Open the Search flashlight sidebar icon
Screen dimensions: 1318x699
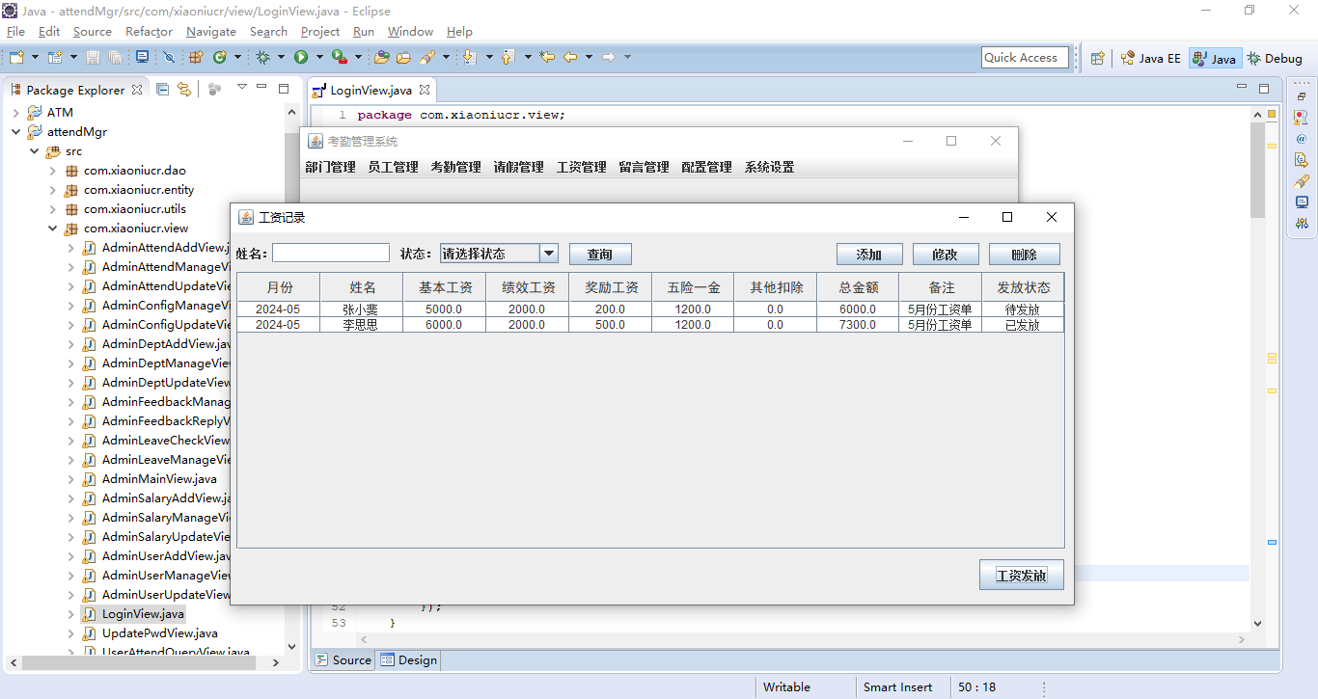(x=1302, y=181)
